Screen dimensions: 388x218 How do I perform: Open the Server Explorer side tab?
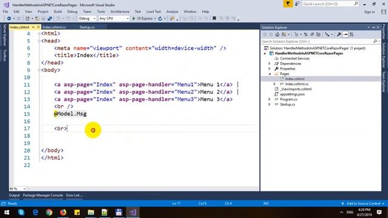tap(4, 35)
